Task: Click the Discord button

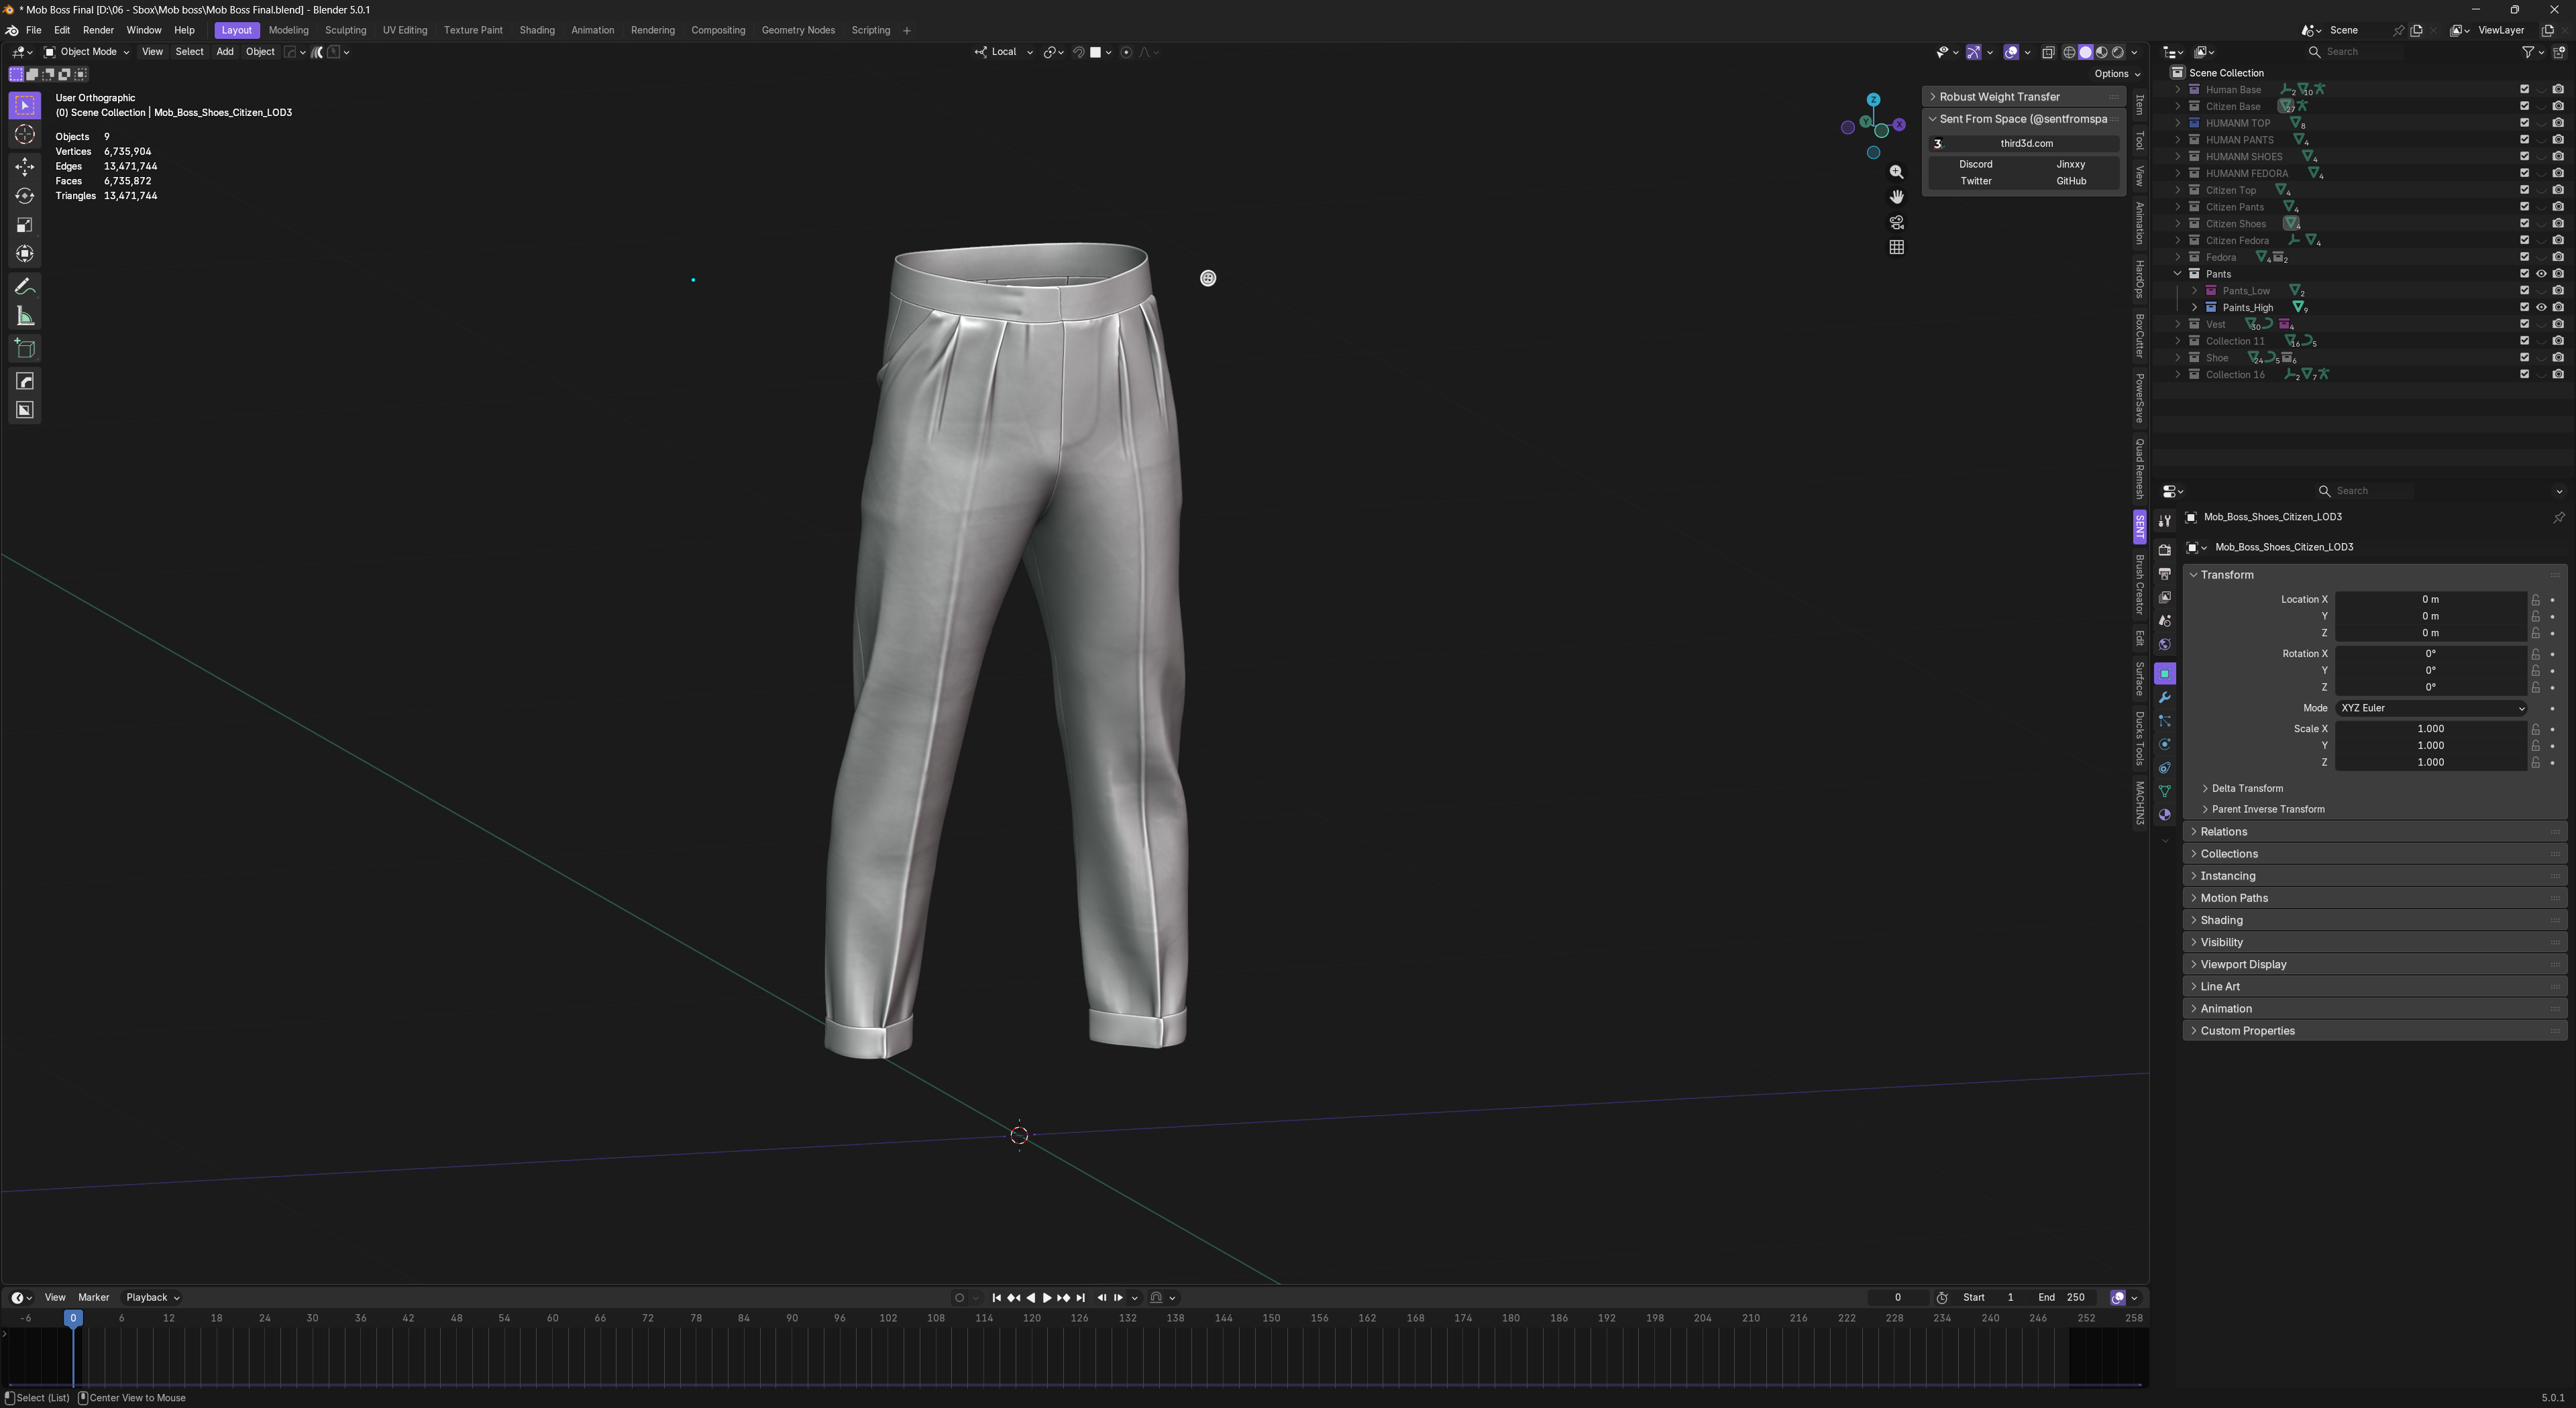Action: point(1975,164)
